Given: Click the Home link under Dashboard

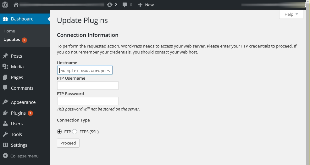Looking at the screenshot, I should tap(9, 31).
